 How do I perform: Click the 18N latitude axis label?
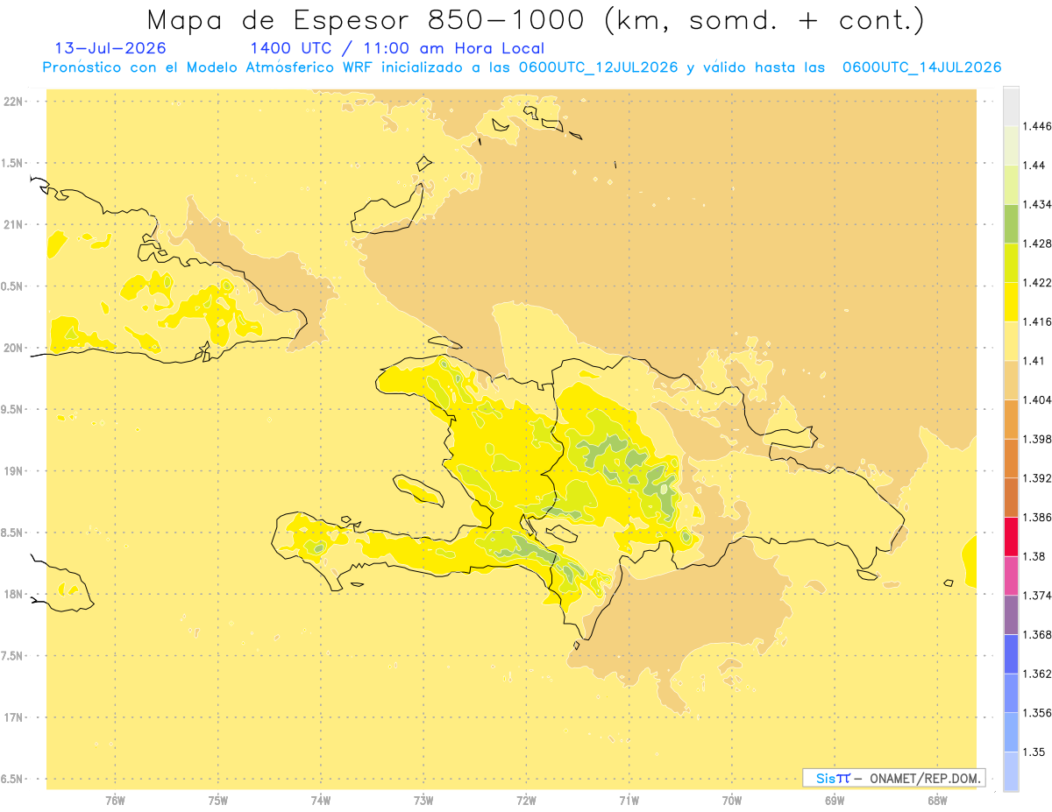tap(15, 594)
